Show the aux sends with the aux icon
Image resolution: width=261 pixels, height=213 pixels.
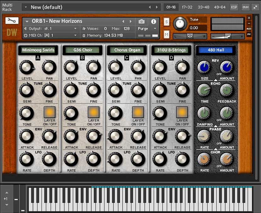pos(246,7)
